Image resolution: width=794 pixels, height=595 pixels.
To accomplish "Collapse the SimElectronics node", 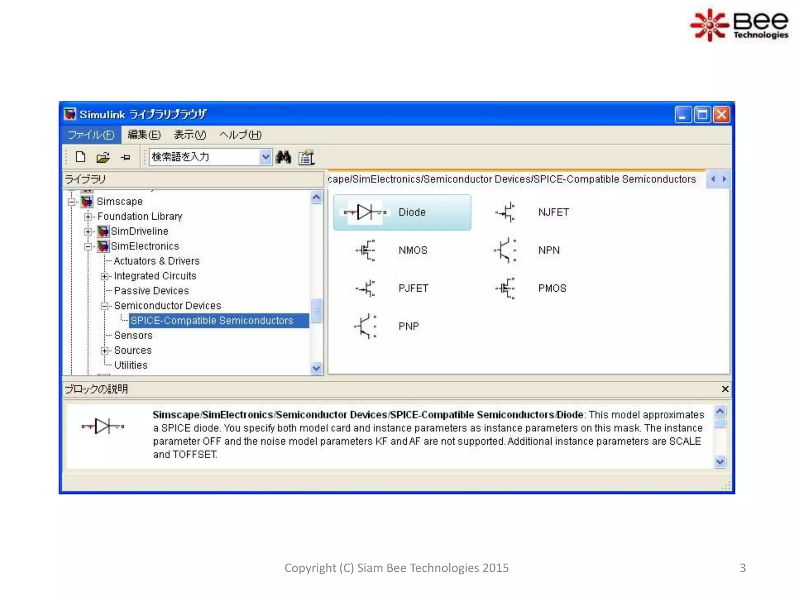I will (x=88, y=246).
